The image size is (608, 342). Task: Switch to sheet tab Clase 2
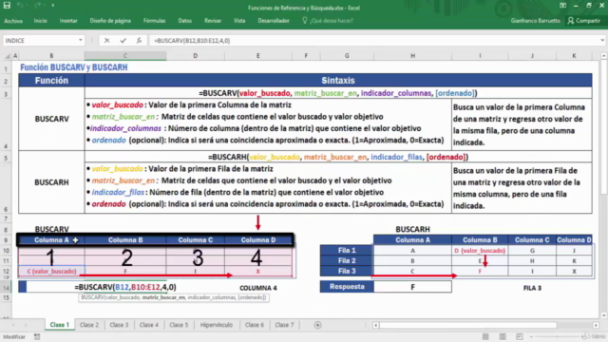tap(89, 325)
